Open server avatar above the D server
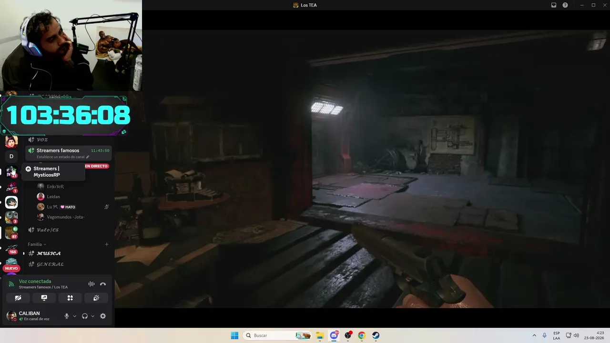 coord(11,141)
